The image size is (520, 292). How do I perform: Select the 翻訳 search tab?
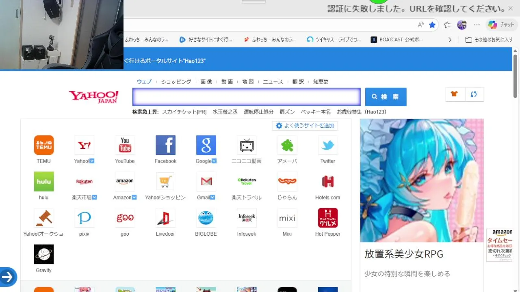pyautogui.click(x=298, y=82)
